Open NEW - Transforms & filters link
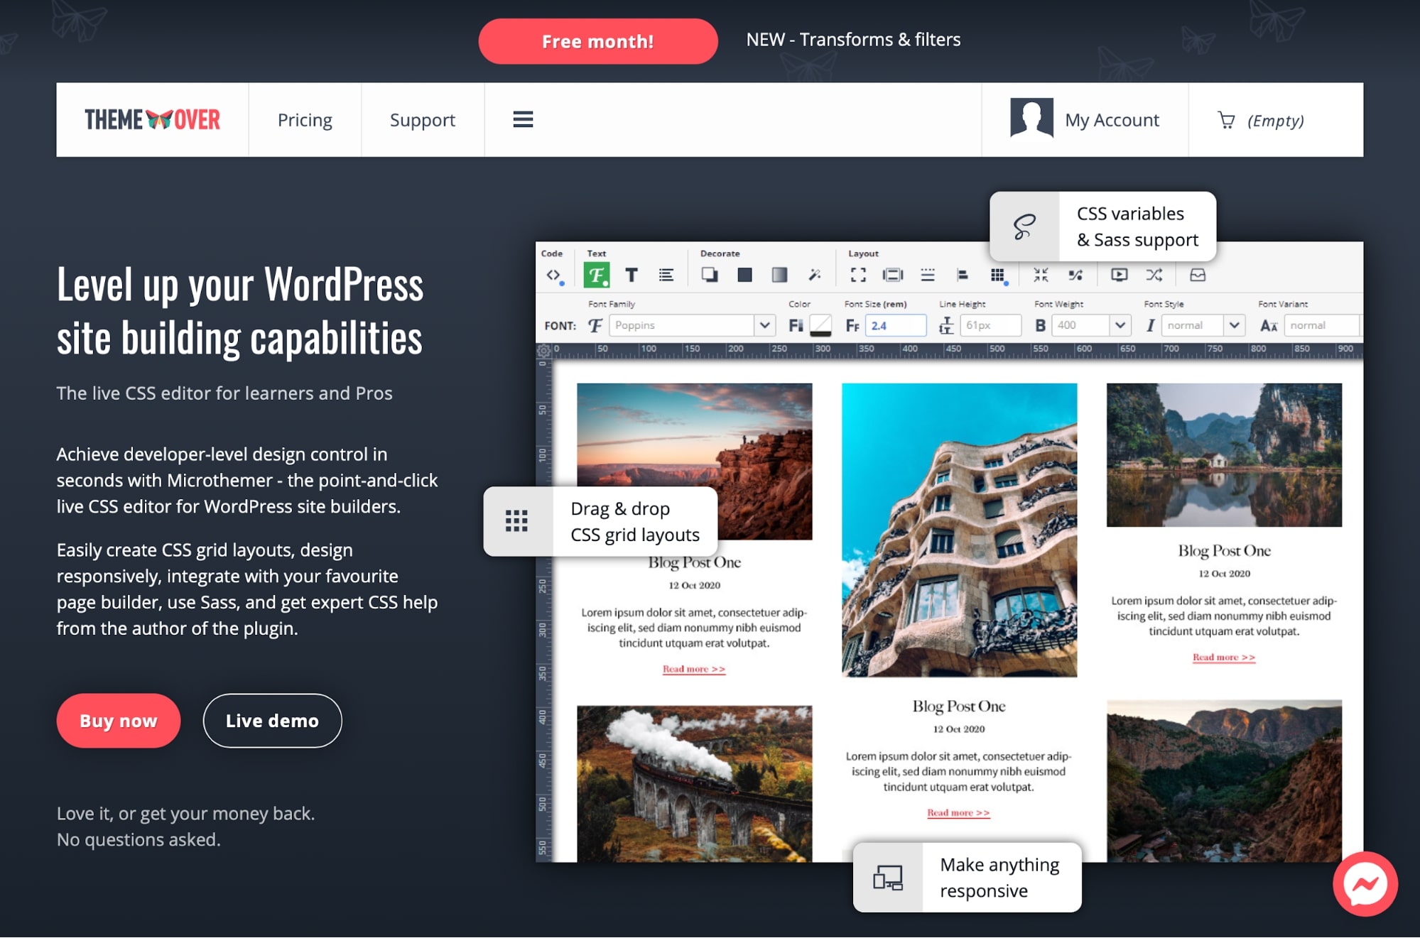Screen dimensions: 1420x938 pos(853,40)
